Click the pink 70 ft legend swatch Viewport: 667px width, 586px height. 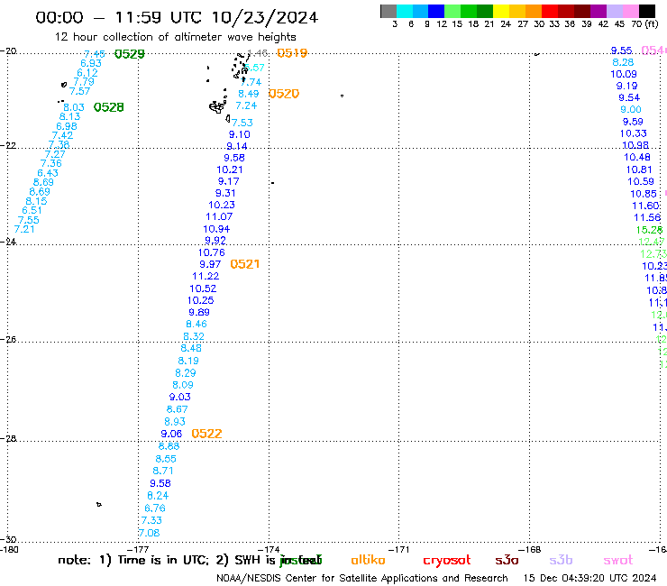click(630, 11)
